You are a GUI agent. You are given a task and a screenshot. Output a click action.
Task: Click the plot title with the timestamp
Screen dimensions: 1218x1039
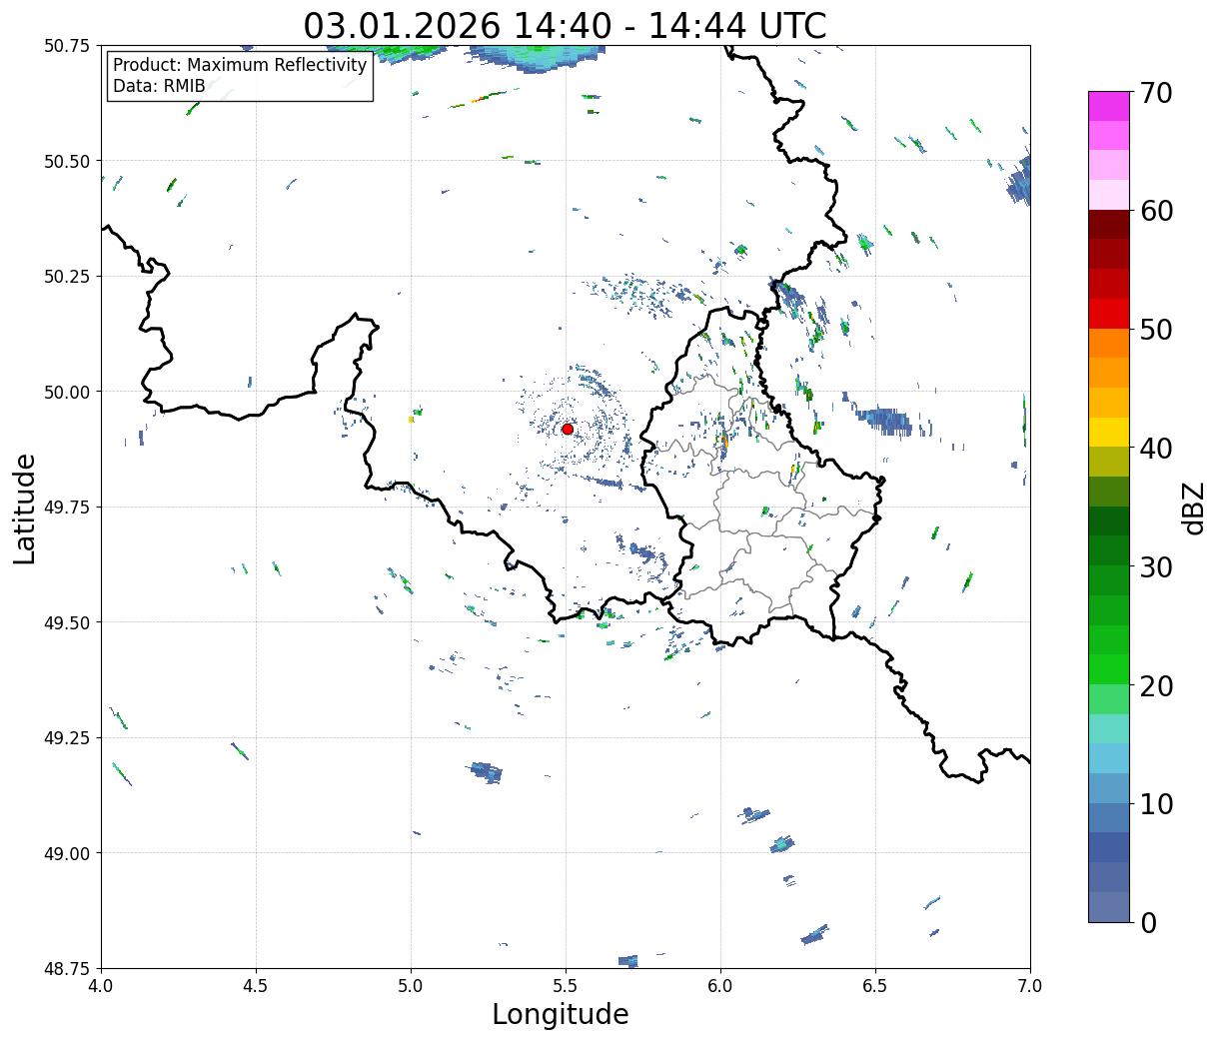pos(565,25)
